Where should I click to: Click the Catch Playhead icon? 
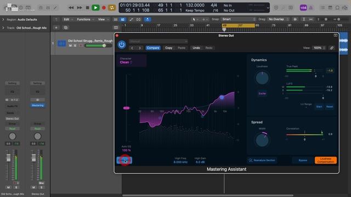coord(148,20)
